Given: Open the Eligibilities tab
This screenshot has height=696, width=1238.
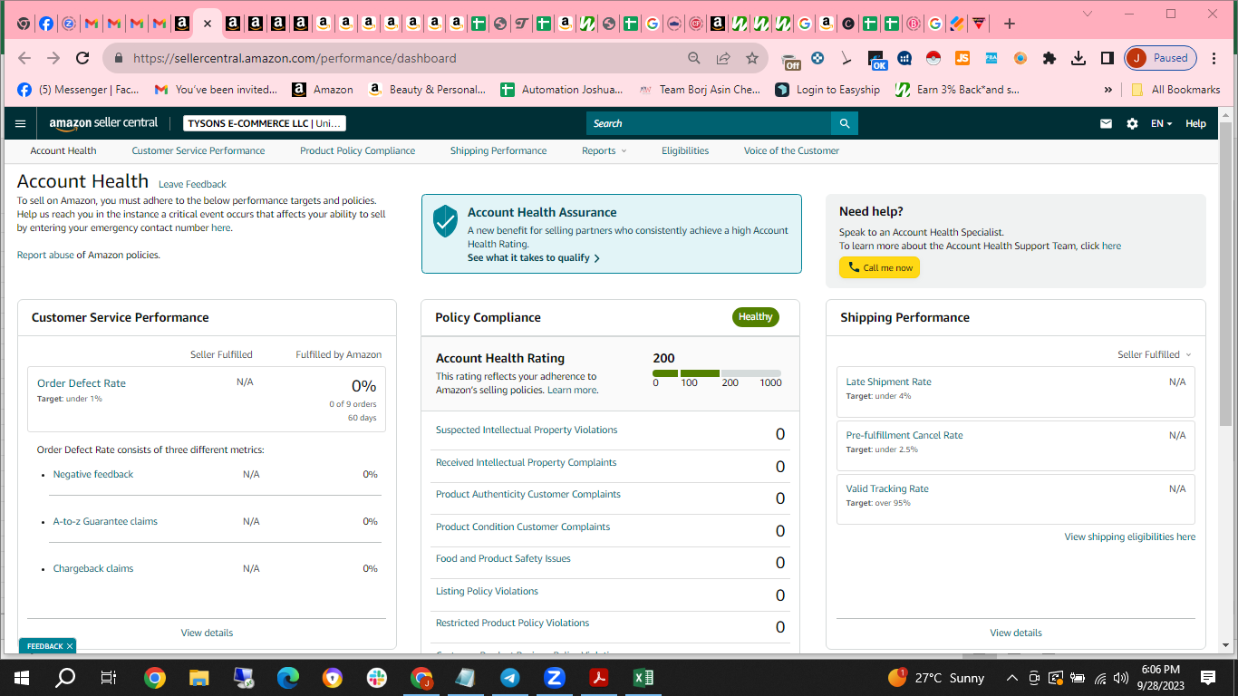Looking at the screenshot, I should coord(685,150).
